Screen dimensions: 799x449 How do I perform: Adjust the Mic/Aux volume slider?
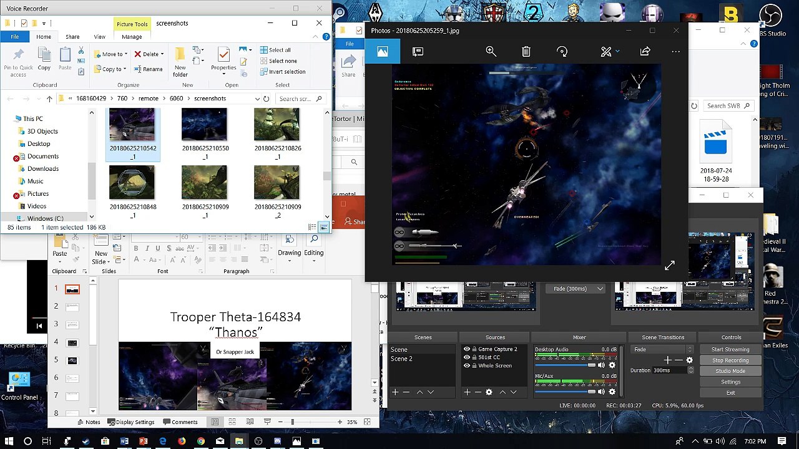click(x=591, y=392)
